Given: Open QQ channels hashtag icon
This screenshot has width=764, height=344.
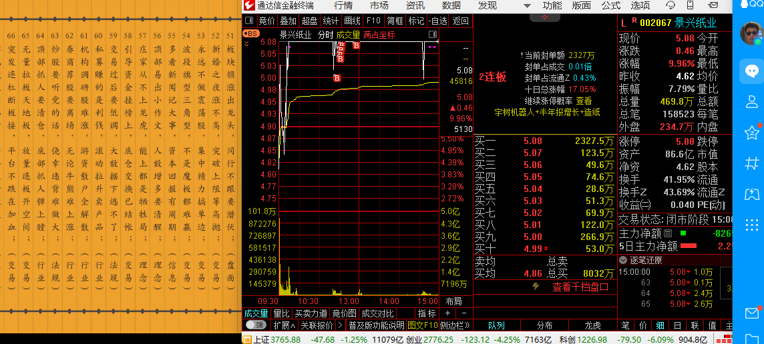Looking at the screenshot, I should 752,163.
